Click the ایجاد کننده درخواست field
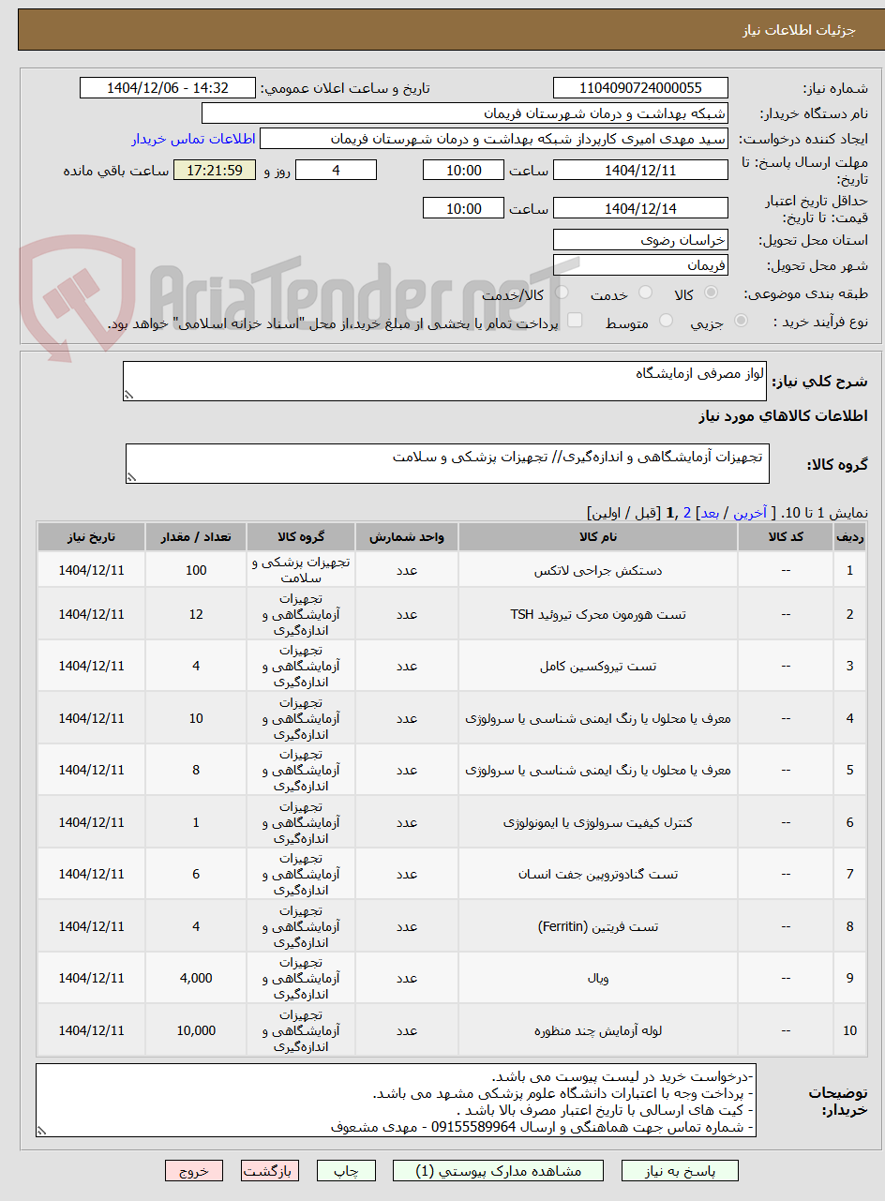The height and width of the screenshot is (1201, 885). 494,139
